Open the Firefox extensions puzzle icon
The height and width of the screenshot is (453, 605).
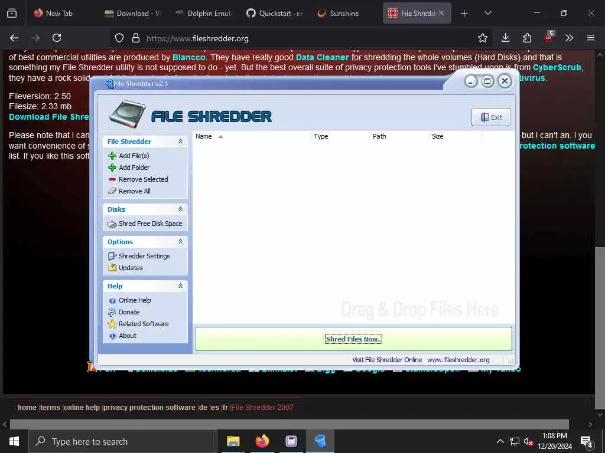point(527,38)
